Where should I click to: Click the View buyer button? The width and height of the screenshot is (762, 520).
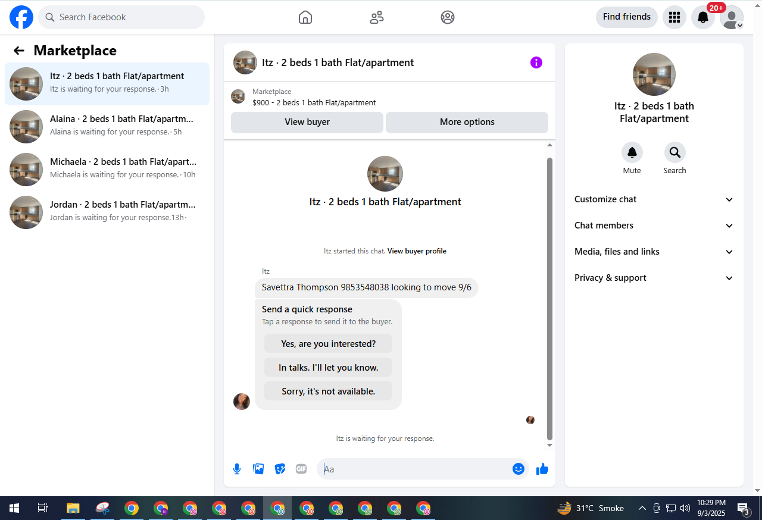coord(307,122)
